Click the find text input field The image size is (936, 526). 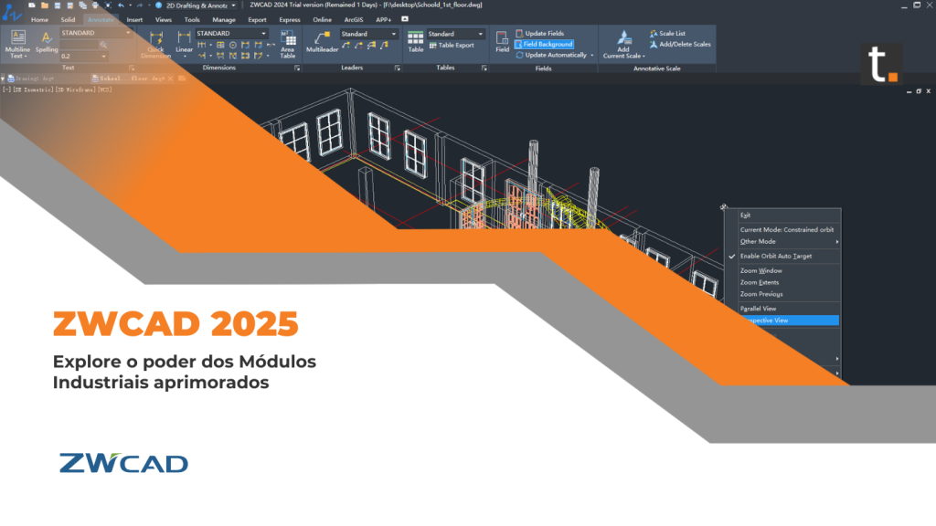tap(80, 45)
